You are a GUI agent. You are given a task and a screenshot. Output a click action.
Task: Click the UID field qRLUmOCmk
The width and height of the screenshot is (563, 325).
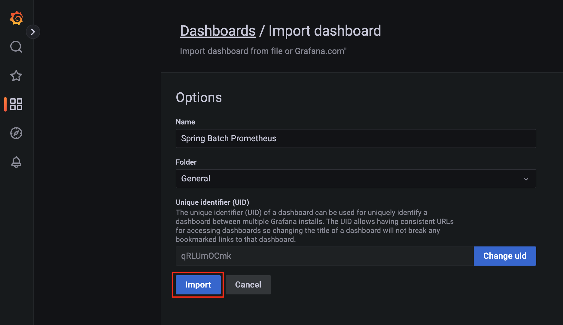(x=324, y=256)
